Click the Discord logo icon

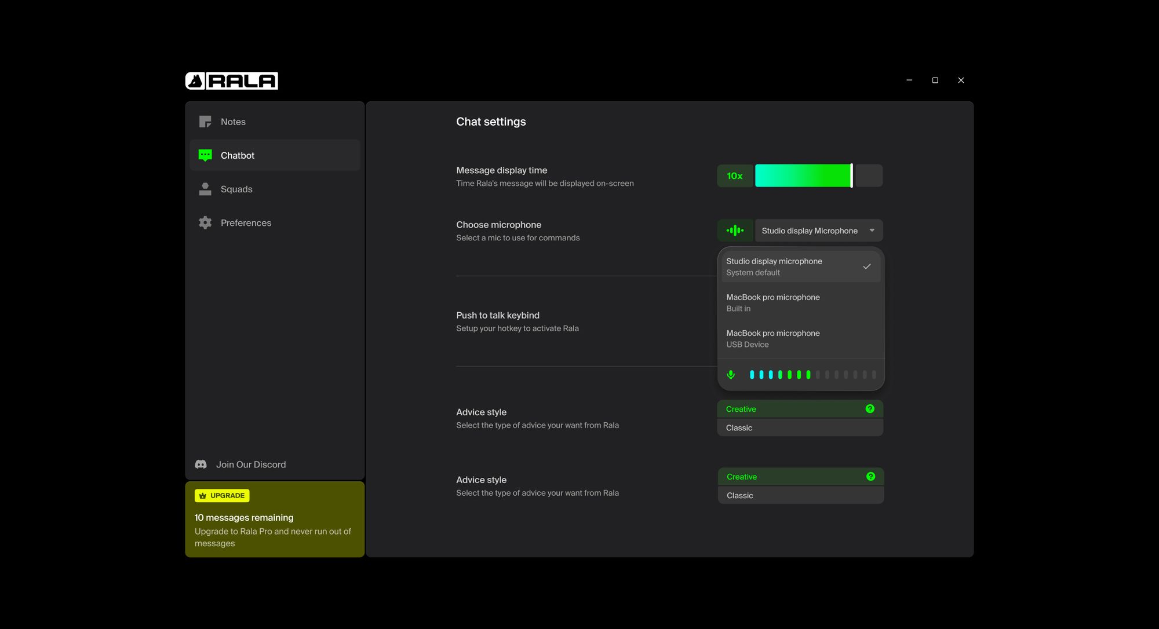tap(201, 465)
